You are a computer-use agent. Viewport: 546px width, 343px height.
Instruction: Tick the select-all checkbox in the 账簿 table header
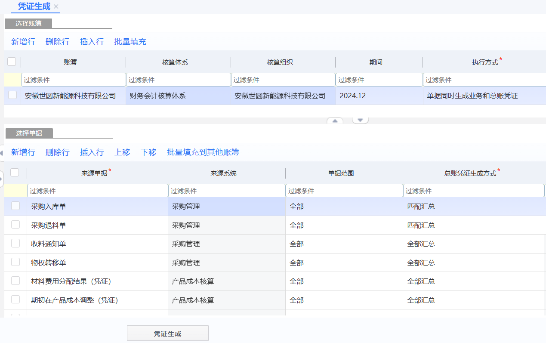pyautogui.click(x=12, y=62)
